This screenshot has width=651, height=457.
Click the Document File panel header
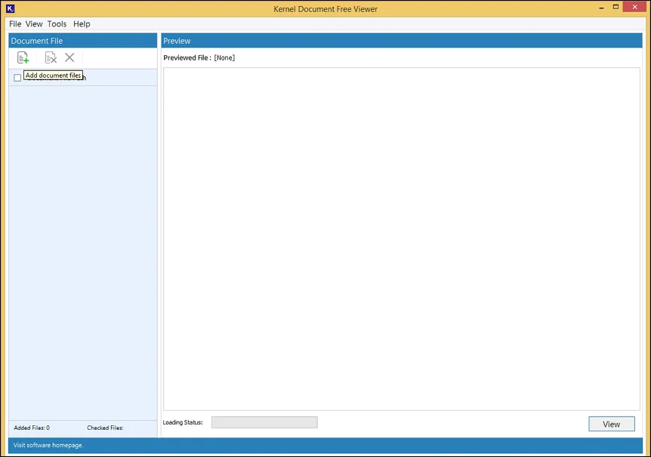82,41
